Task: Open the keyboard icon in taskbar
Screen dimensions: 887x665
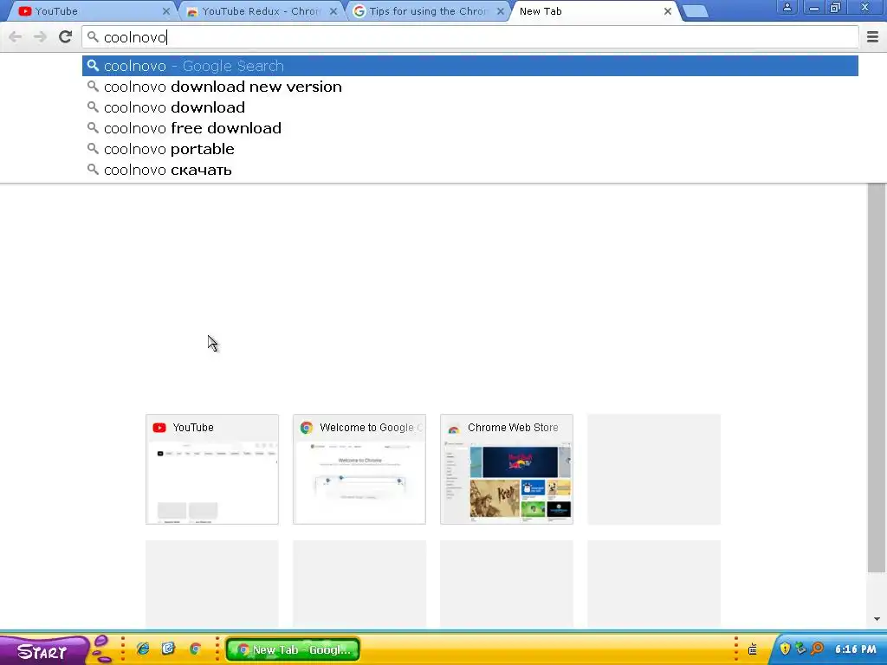Action: [753, 649]
